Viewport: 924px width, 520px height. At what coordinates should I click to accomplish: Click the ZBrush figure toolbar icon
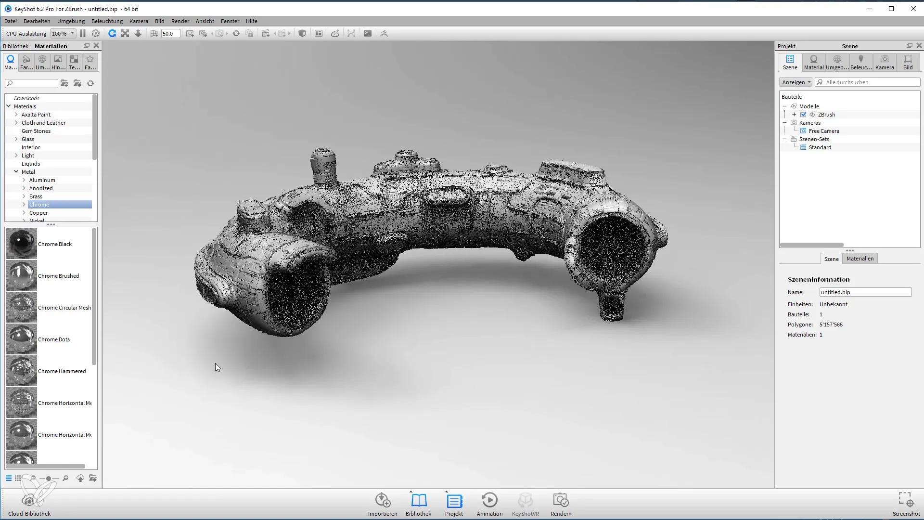pos(384,34)
